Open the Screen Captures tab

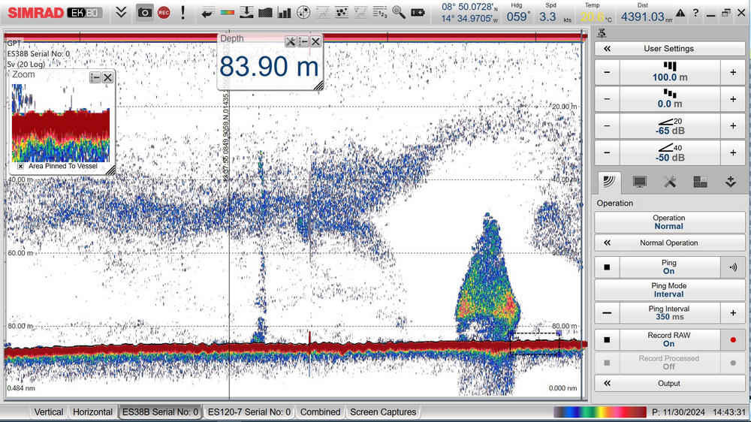pos(383,412)
